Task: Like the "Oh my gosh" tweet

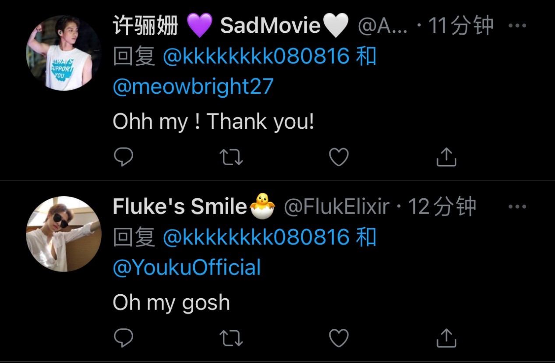Action: (339, 338)
